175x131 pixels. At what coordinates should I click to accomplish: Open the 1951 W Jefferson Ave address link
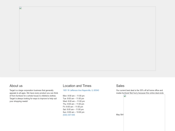pyautogui.click(x=81, y=90)
